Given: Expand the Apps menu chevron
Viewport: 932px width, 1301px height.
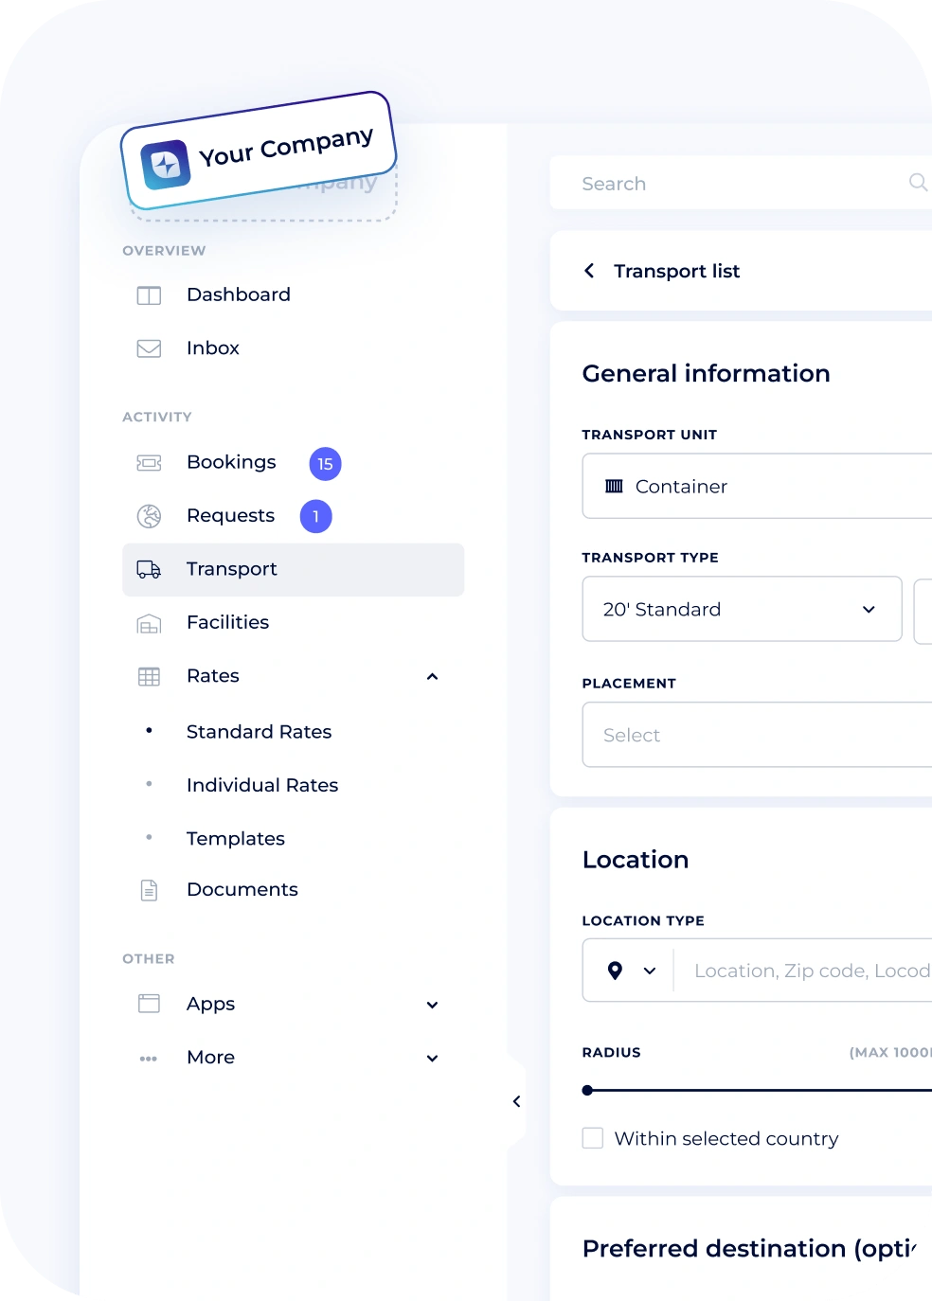Looking at the screenshot, I should click(432, 1005).
